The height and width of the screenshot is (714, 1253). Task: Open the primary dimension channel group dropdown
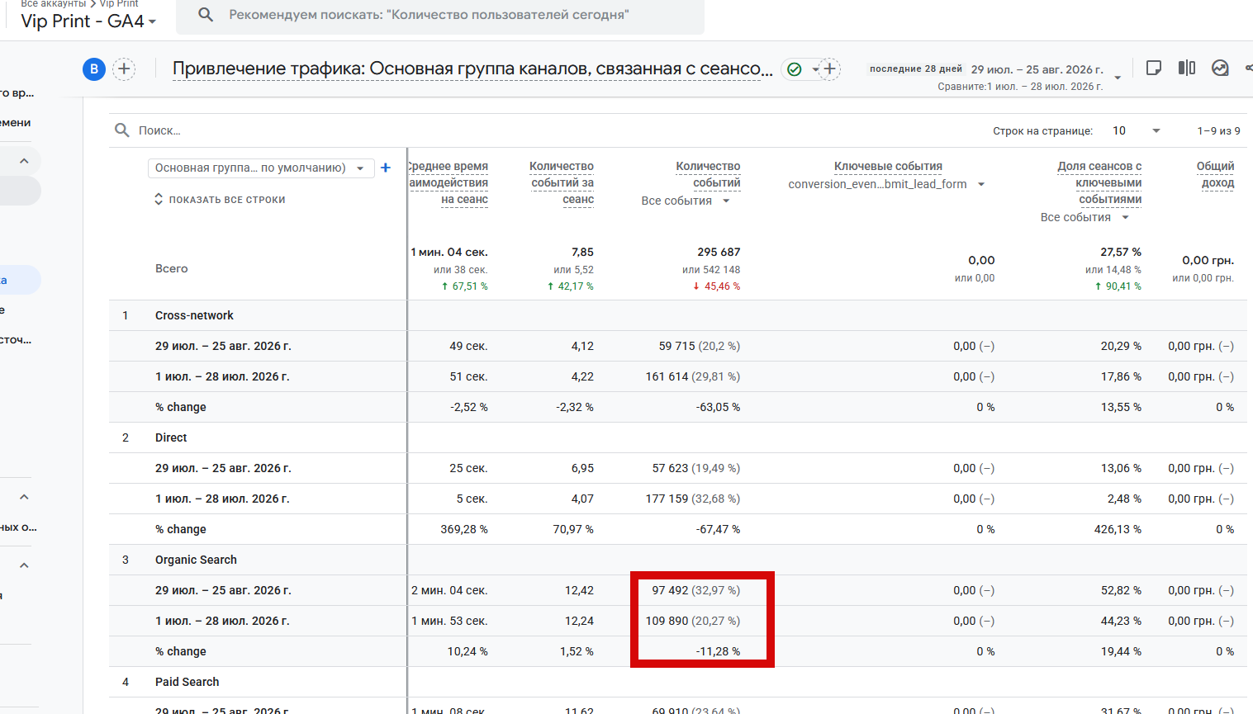[x=261, y=168]
